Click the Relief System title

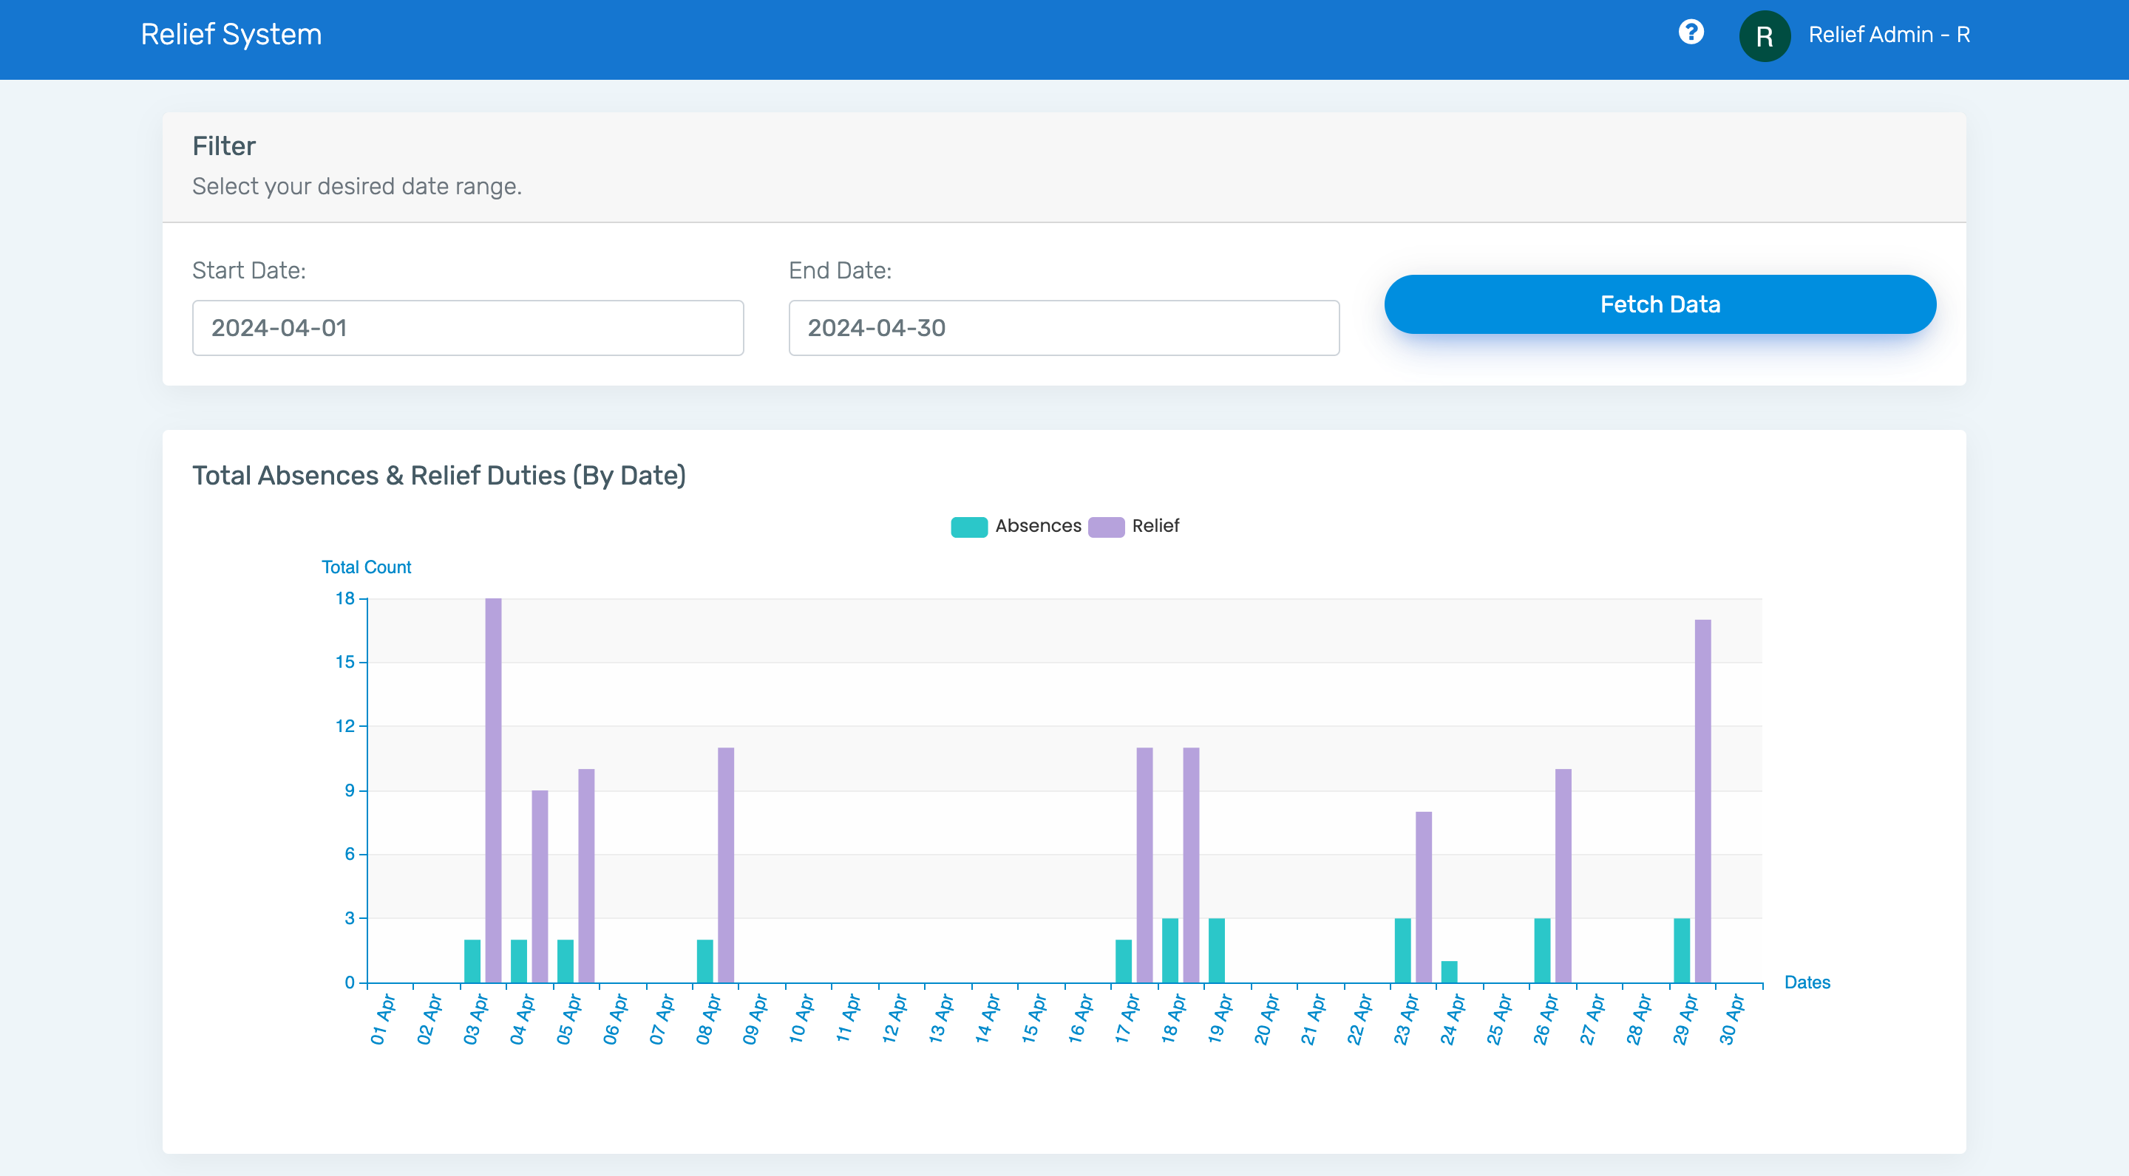point(231,35)
